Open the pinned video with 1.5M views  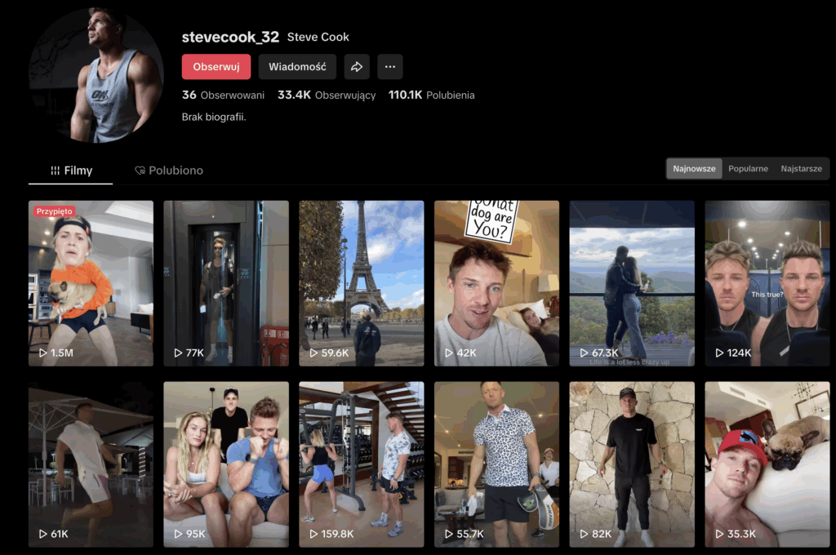click(x=91, y=283)
